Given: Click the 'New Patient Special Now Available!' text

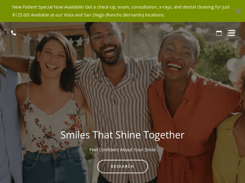Looking at the screenshot, I should point(48,7).
